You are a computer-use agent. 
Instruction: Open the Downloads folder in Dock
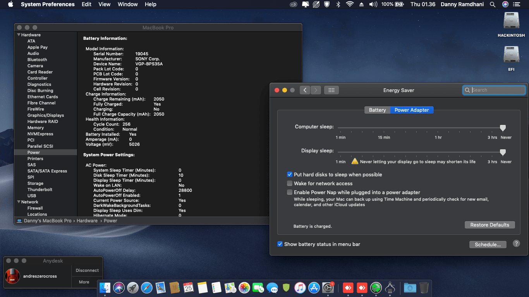[410, 288]
